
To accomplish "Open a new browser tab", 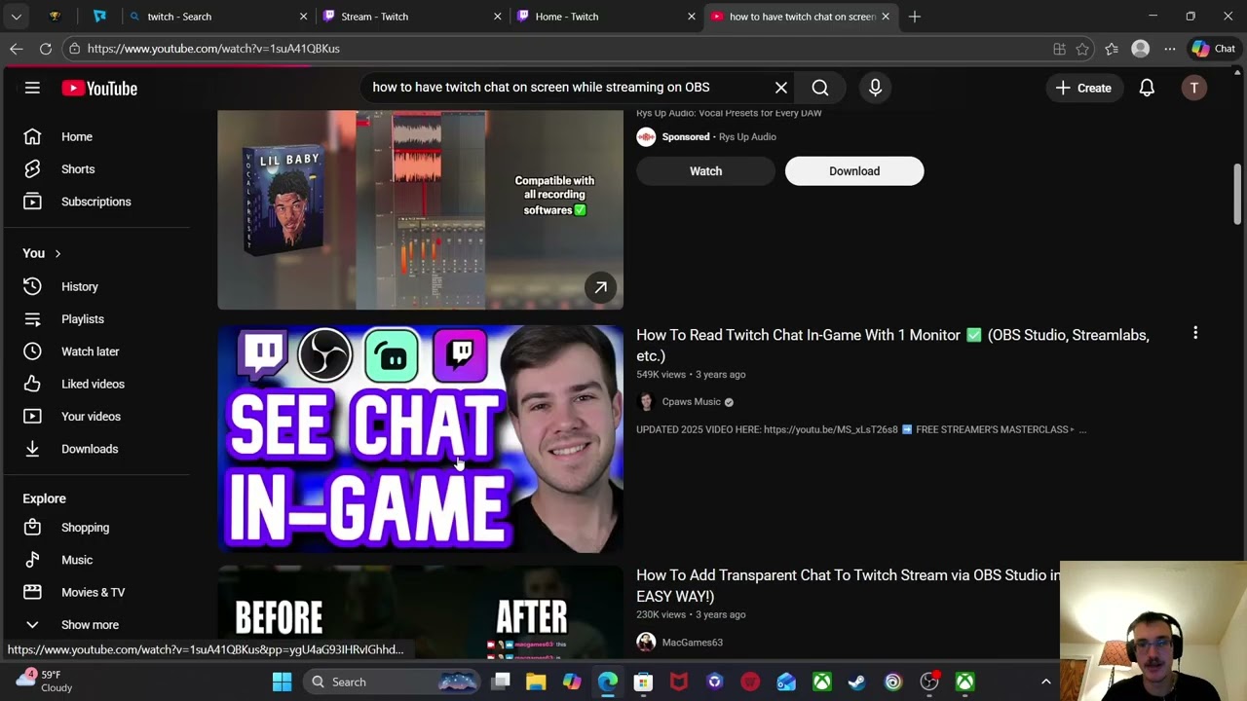I will coord(914,17).
